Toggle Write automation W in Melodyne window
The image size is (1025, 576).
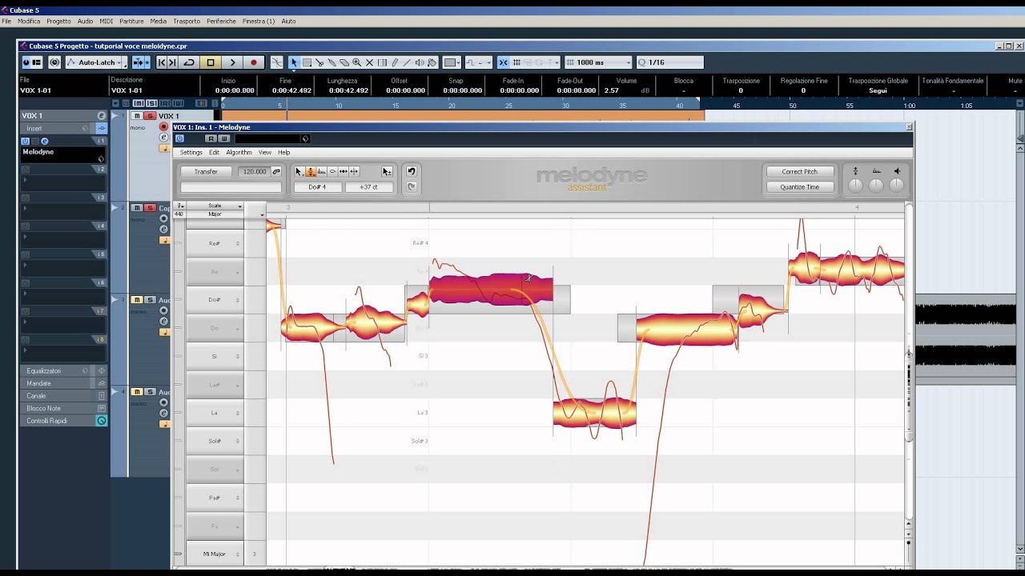point(223,138)
